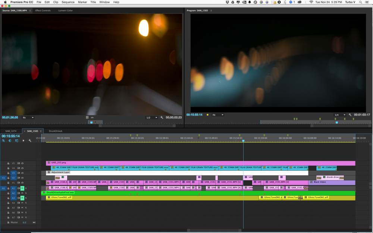
Task: Click Drag Video Only icon in Source monitor
Action: pyautogui.click(x=87, y=117)
